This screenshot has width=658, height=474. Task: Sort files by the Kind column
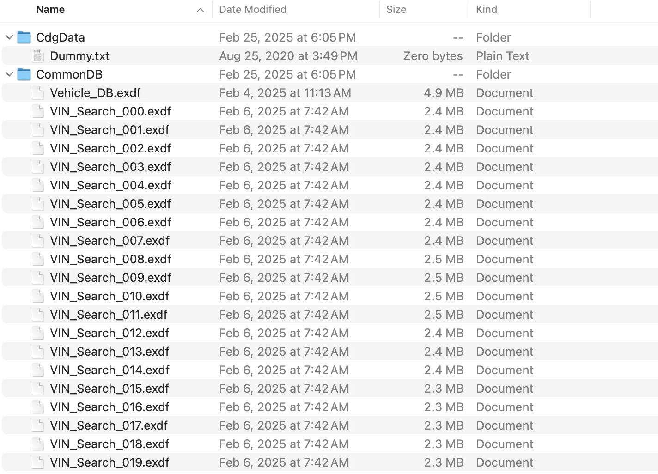coord(486,9)
